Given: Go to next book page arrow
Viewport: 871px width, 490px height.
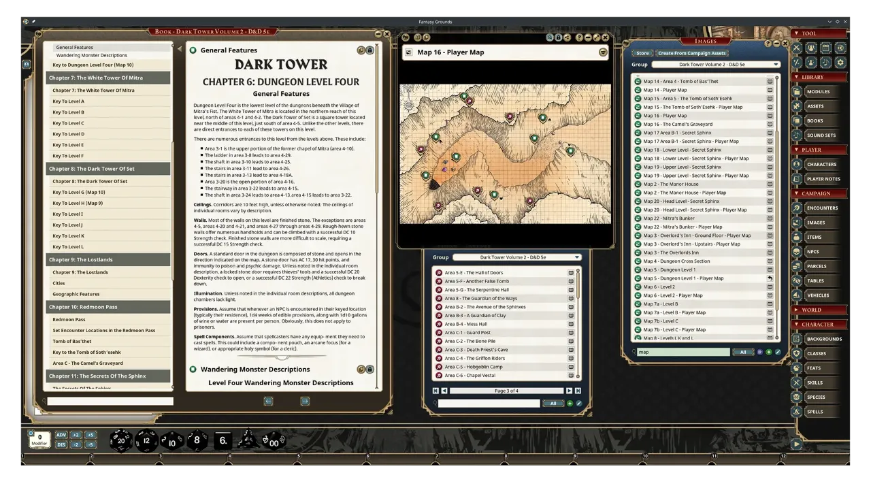Looking at the screenshot, I should [x=305, y=402].
